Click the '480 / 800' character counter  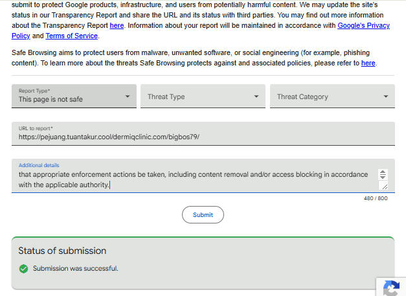tap(376, 198)
